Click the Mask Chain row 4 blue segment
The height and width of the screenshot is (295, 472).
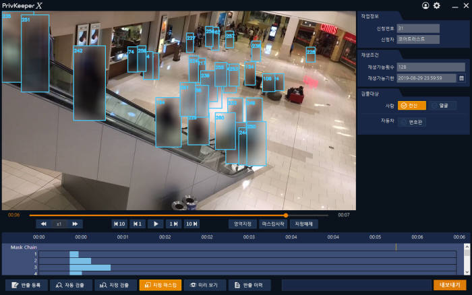coord(76,273)
